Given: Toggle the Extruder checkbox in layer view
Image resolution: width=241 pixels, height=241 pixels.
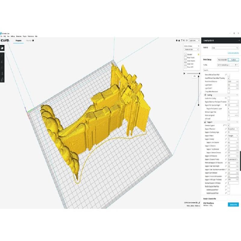Looking at the screenshot, I should point(186,55).
